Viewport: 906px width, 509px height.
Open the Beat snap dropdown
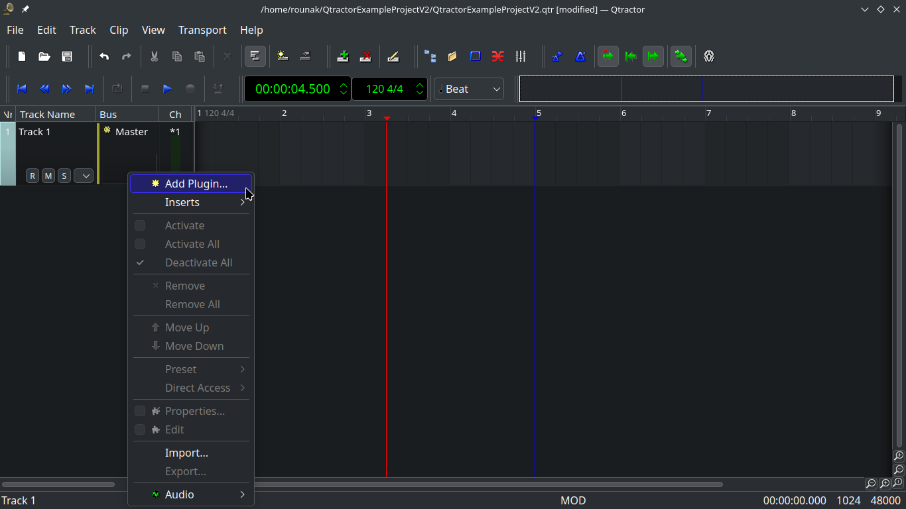pos(469,89)
